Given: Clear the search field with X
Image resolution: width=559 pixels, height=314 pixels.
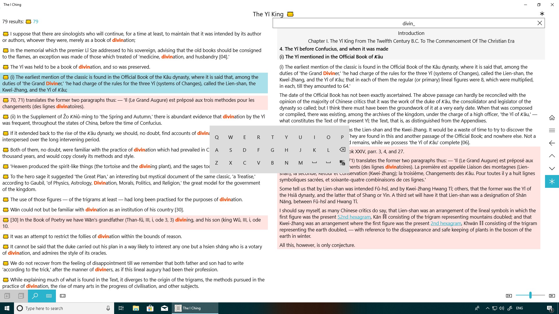Looking at the screenshot, I should click(x=539, y=23).
